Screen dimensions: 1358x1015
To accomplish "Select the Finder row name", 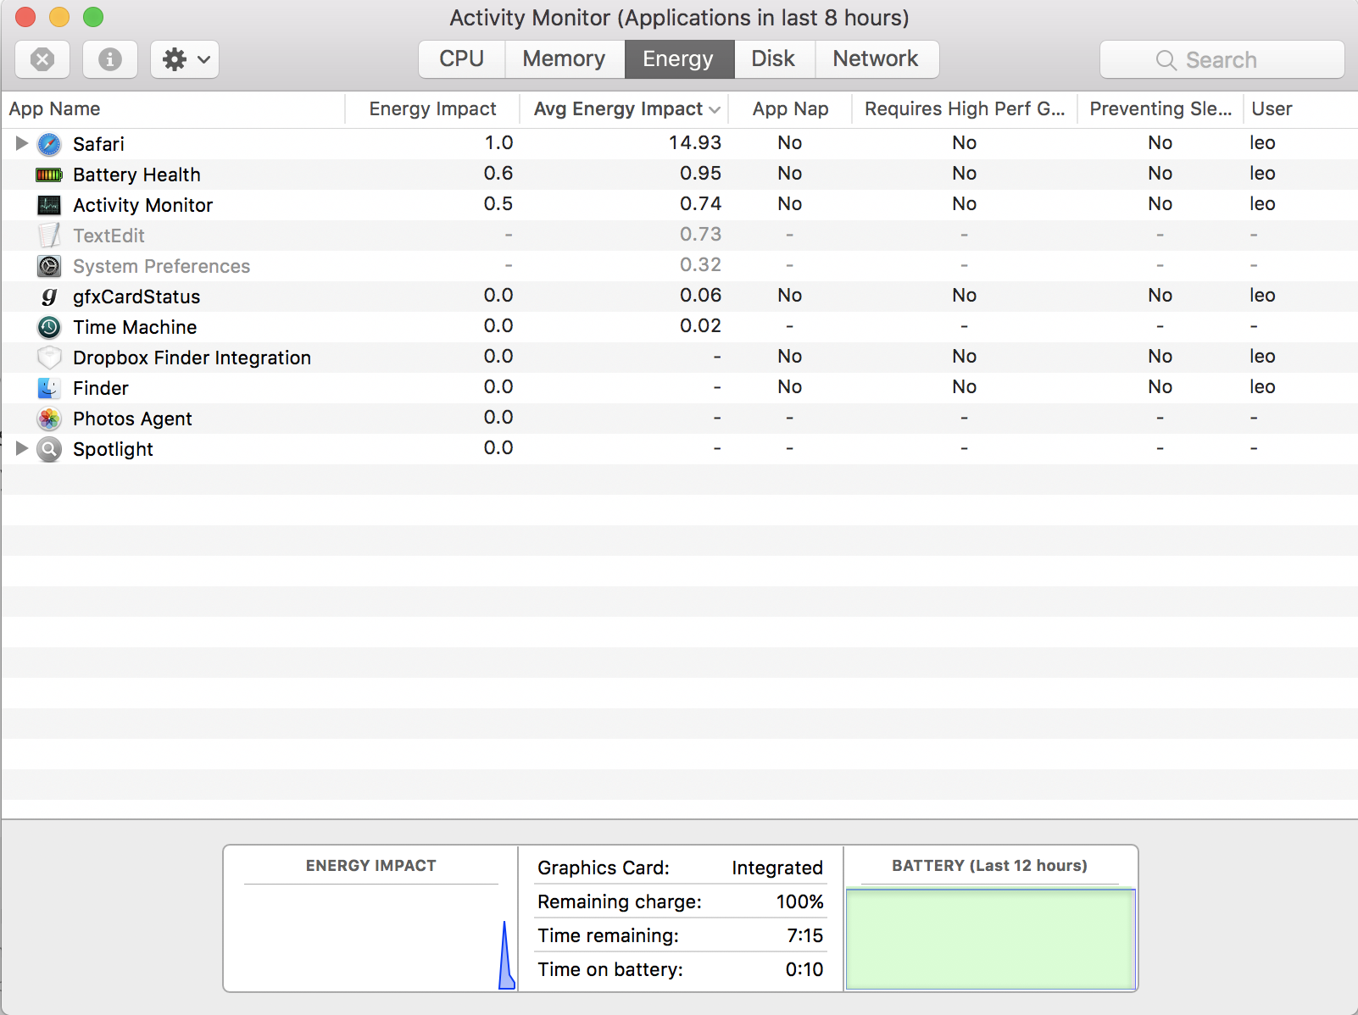I will pyautogui.click(x=101, y=388).
